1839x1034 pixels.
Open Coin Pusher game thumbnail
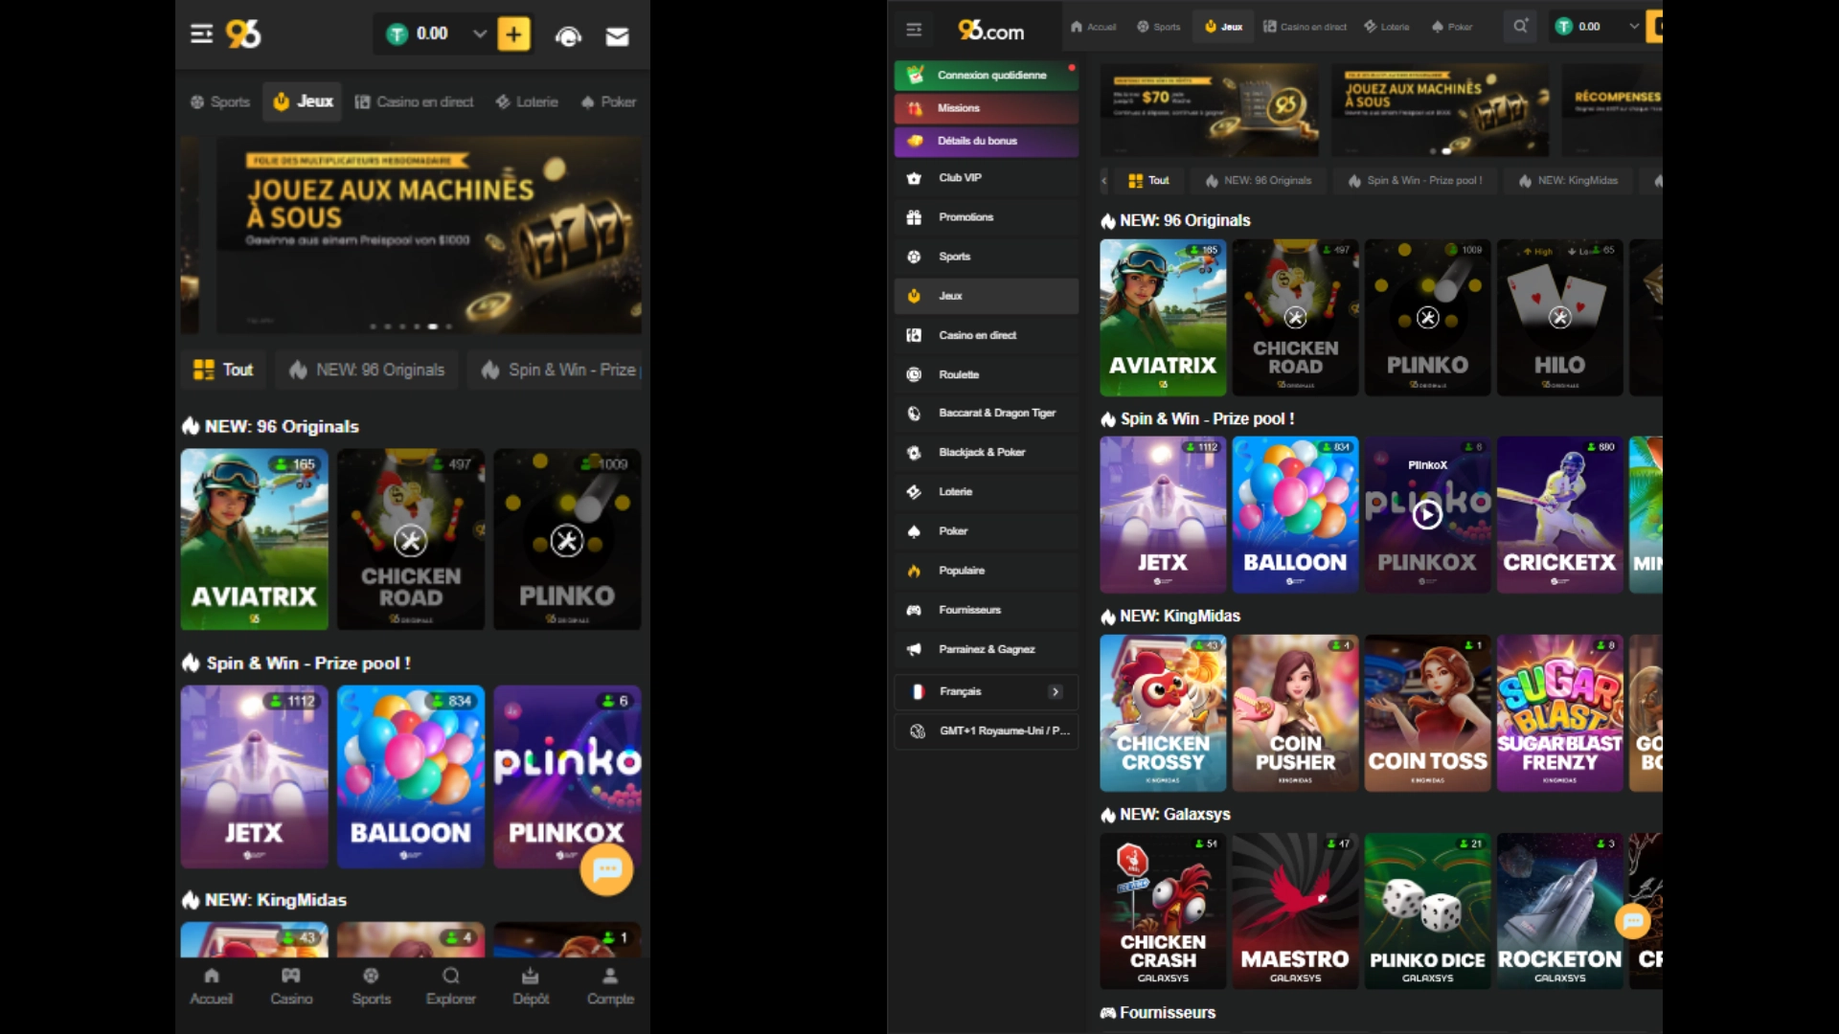point(1295,712)
